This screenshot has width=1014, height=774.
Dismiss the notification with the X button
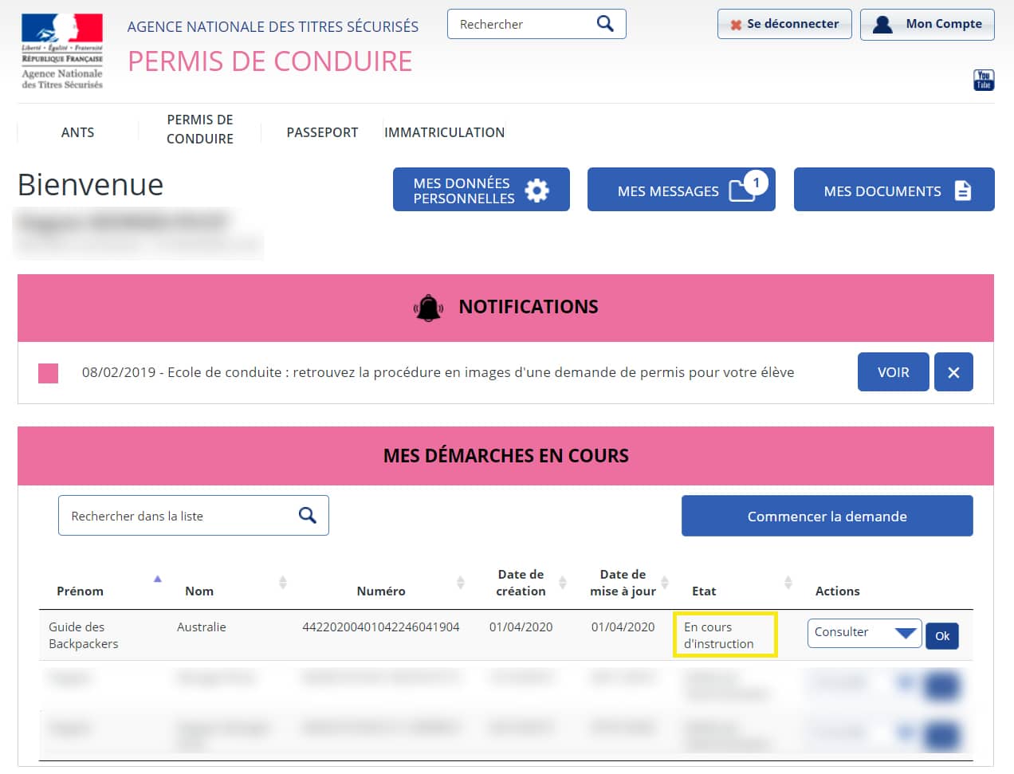coord(953,372)
